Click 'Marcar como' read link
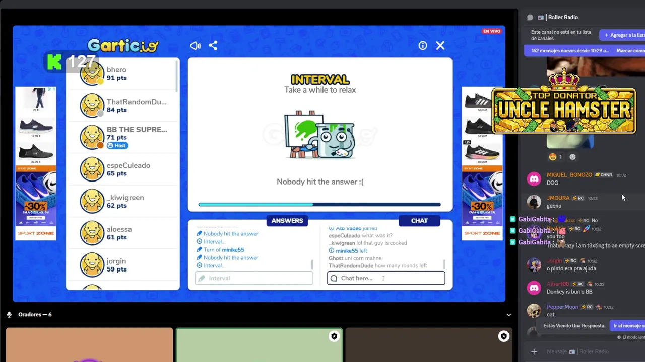 point(630,51)
